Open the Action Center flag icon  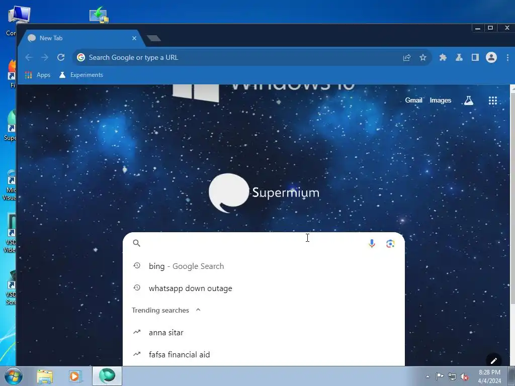(x=440, y=376)
